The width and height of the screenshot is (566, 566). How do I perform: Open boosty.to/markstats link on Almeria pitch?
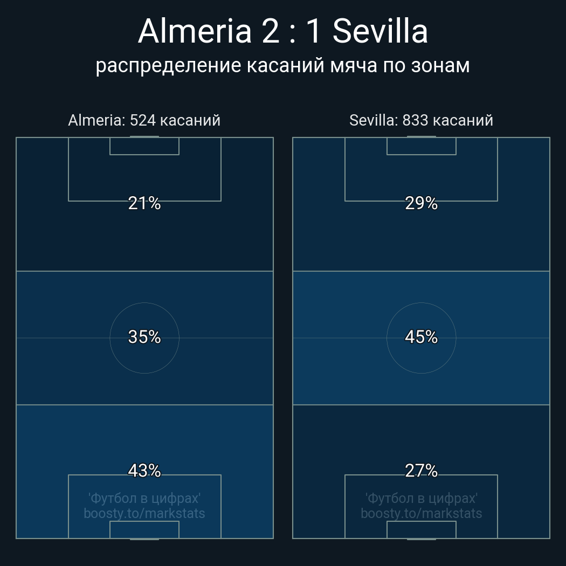coord(144,513)
